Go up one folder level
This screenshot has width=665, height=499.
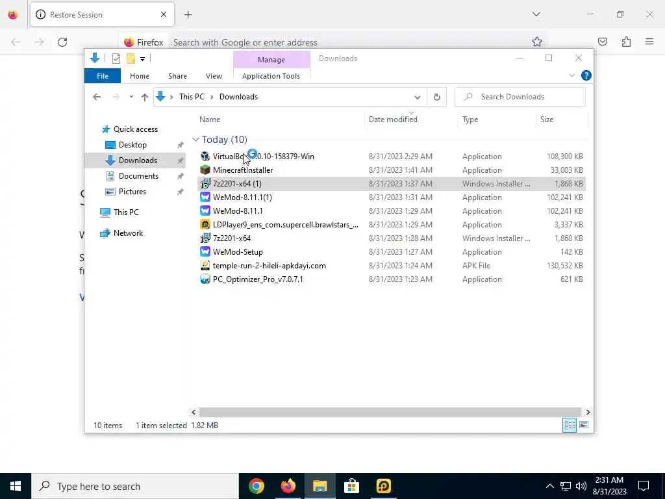click(x=145, y=97)
